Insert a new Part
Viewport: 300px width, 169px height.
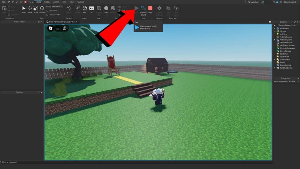85,8
